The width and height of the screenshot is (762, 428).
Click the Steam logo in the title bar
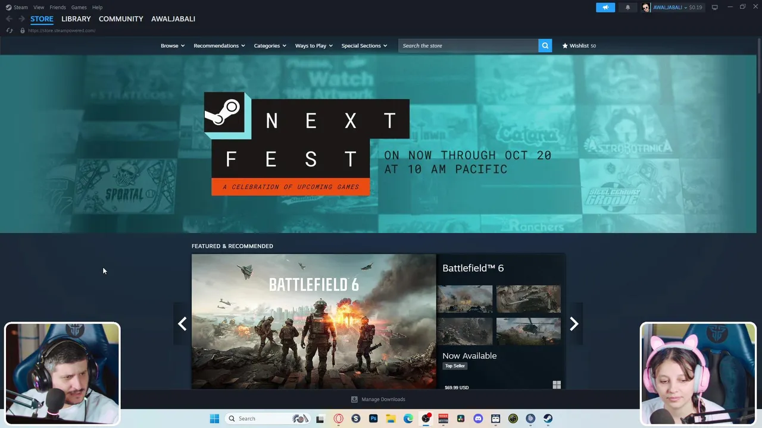pyautogui.click(x=8, y=7)
